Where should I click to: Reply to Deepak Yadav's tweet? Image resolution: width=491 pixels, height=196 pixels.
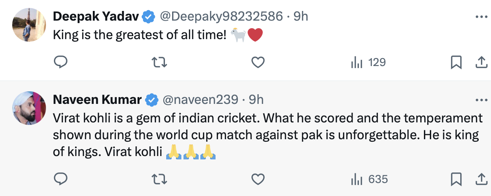point(61,63)
